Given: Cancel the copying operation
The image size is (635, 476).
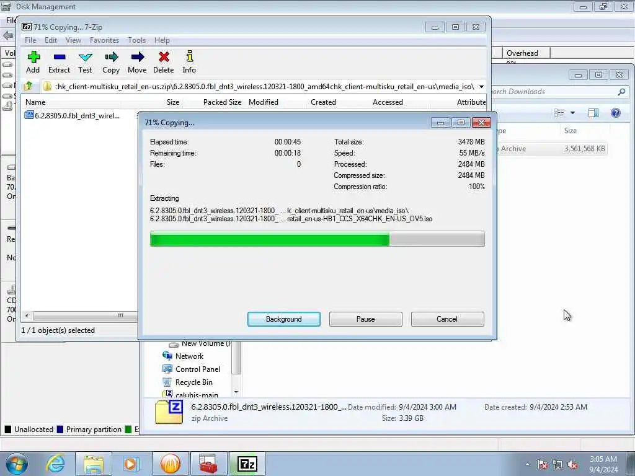Looking at the screenshot, I should [x=447, y=319].
